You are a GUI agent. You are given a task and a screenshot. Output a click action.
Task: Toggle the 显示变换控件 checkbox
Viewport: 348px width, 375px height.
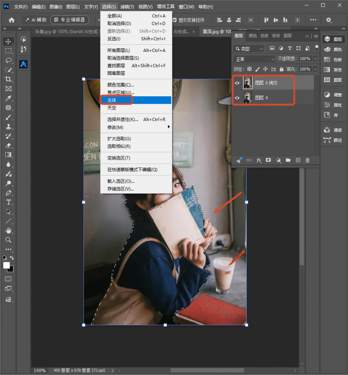point(175,20)
